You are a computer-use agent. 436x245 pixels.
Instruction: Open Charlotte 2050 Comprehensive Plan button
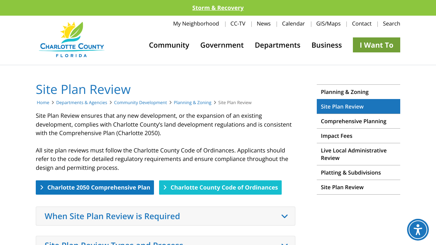pyautogui.click(x=95, y=187)
